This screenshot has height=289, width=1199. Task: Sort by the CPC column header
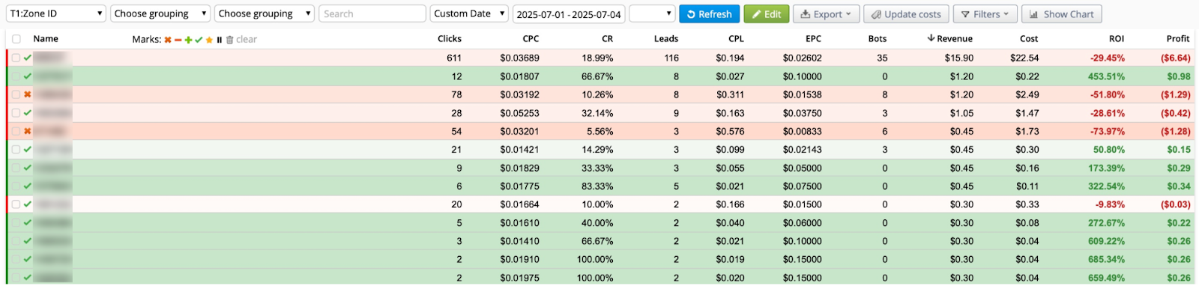[x=531, y=39]
